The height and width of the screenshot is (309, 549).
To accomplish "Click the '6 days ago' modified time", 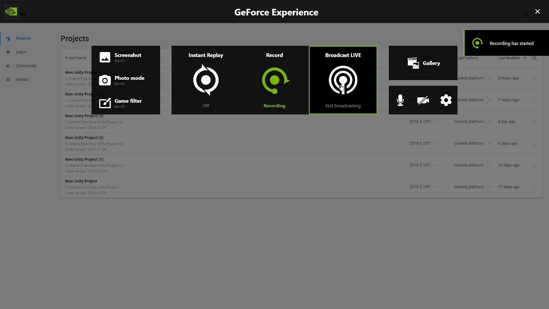I will (x=508, y=144).
